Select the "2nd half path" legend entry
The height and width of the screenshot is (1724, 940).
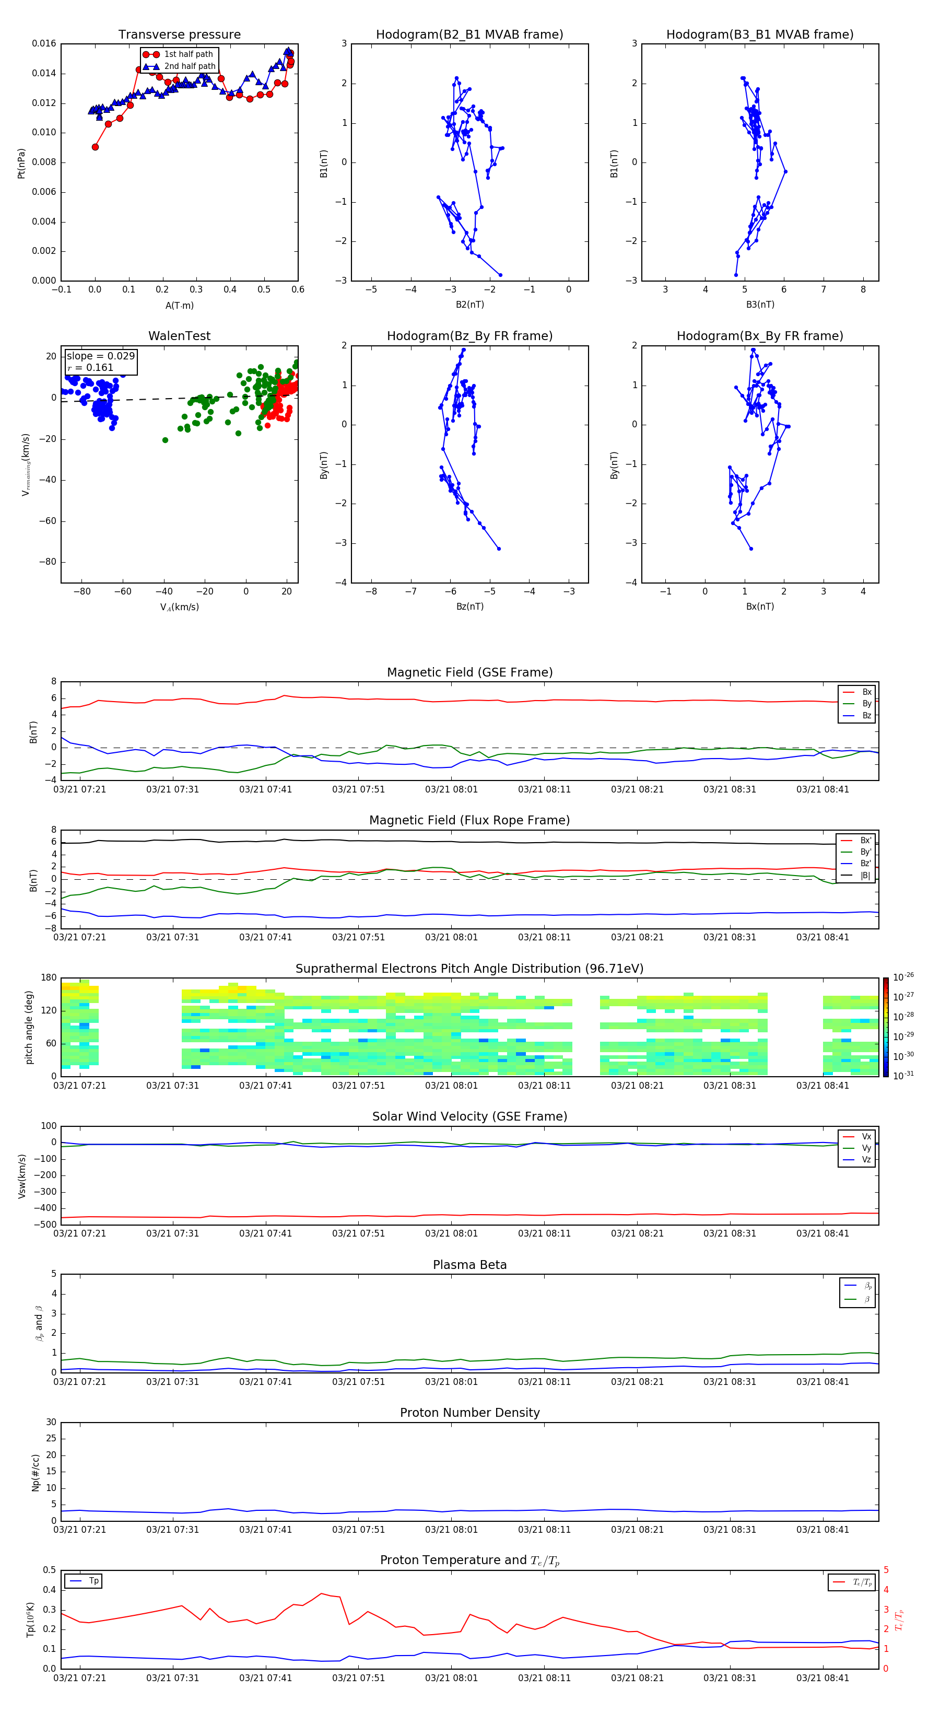click(179, 66)
